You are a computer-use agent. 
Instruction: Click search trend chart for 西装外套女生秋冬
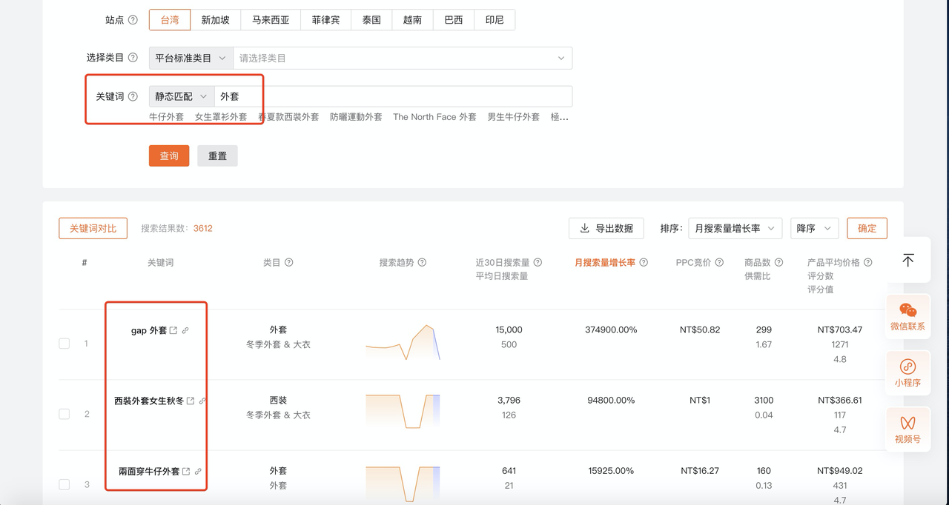(x=403, y=412)
